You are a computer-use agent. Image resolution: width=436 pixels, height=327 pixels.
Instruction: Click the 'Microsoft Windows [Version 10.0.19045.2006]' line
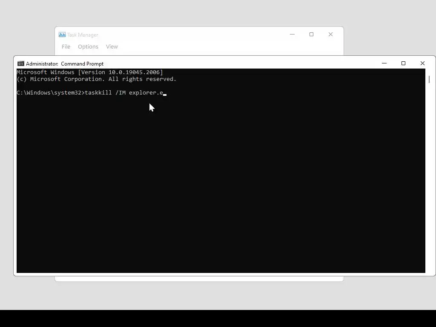click(x=90, y=72)
